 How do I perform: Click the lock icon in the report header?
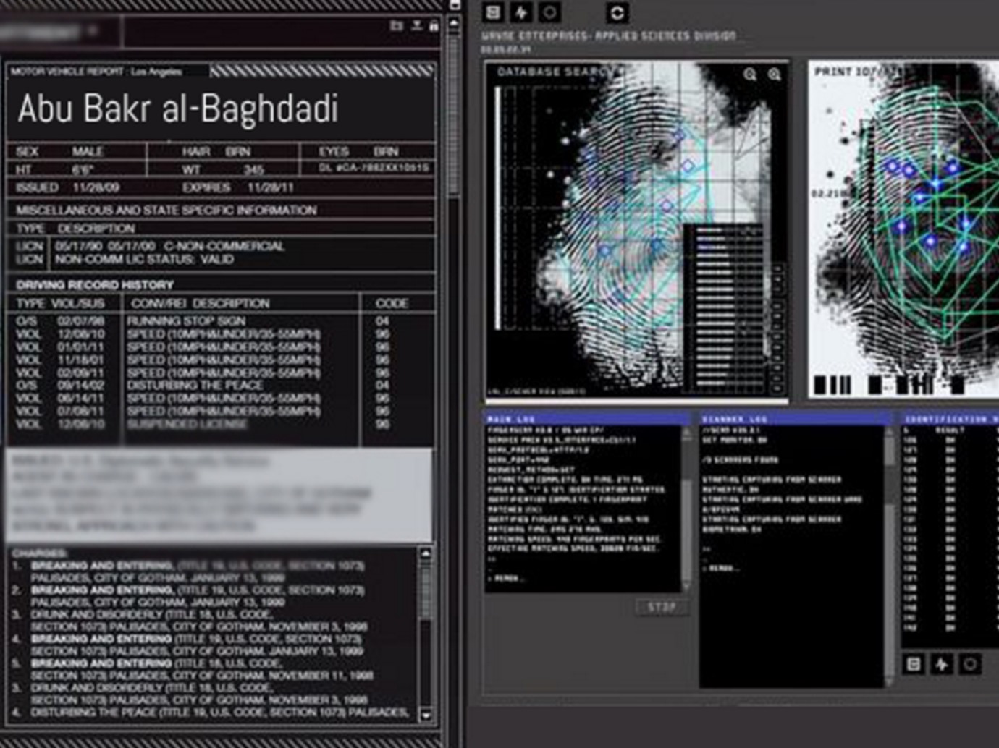tap(434, 26)
